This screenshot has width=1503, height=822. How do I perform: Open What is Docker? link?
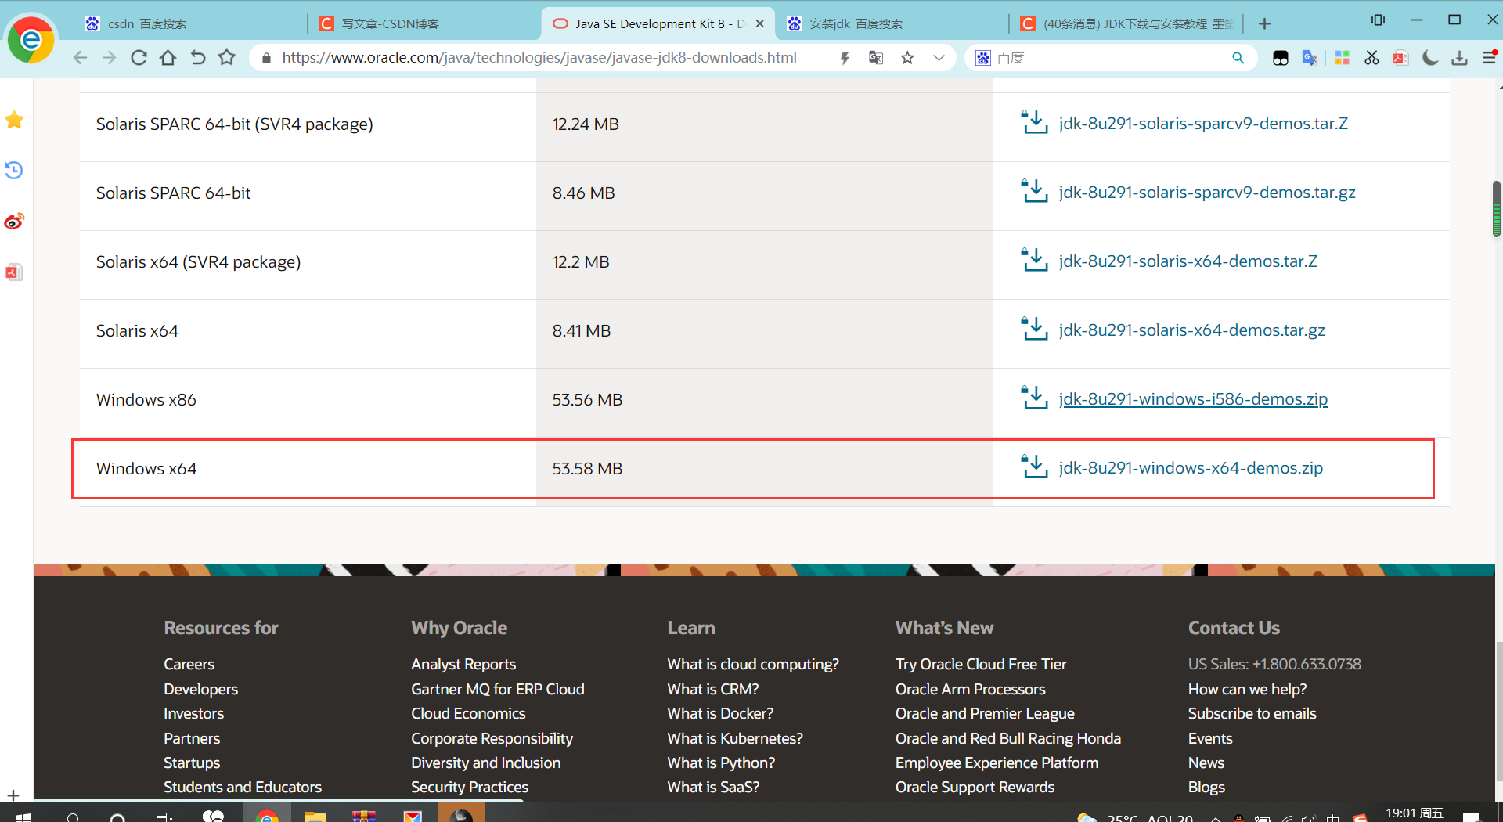click(720, 713)
